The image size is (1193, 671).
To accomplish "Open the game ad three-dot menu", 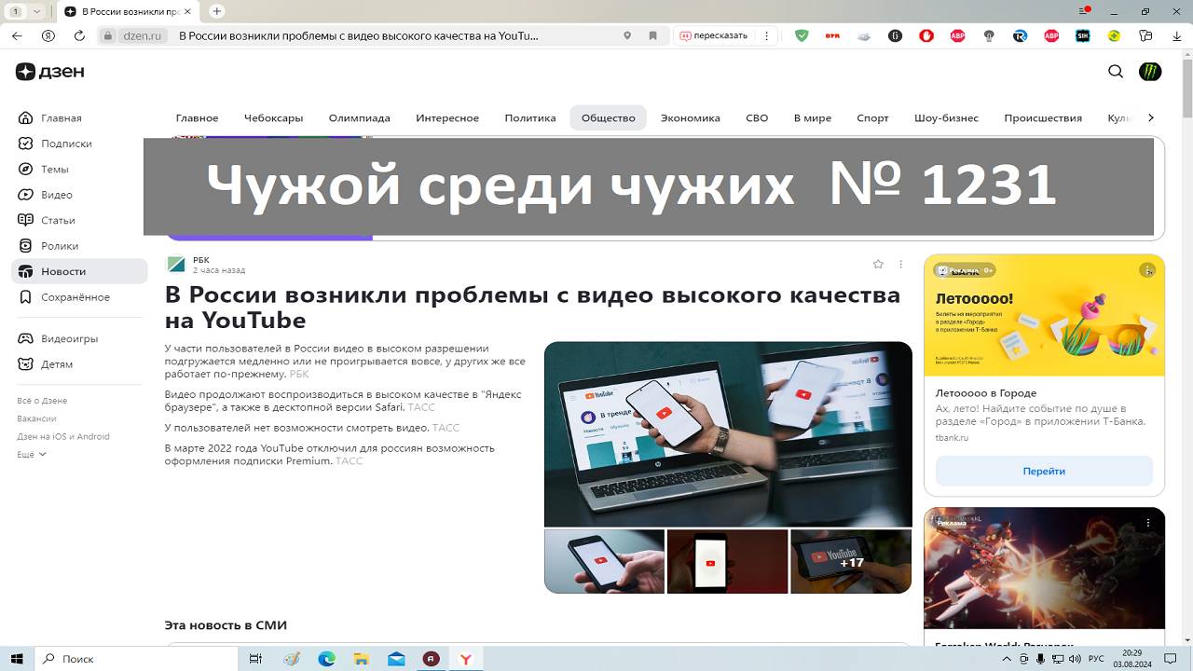I will click(x=1147, y=523).
